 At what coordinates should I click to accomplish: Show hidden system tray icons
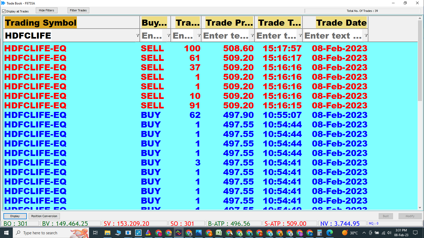pyautogui.click(x=364, y=233)
